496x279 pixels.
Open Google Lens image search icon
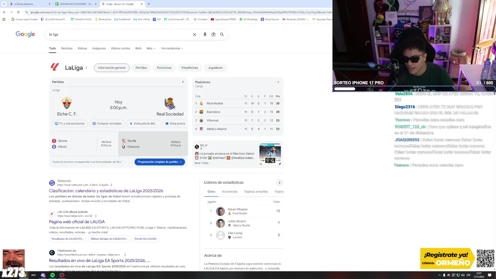214,34
